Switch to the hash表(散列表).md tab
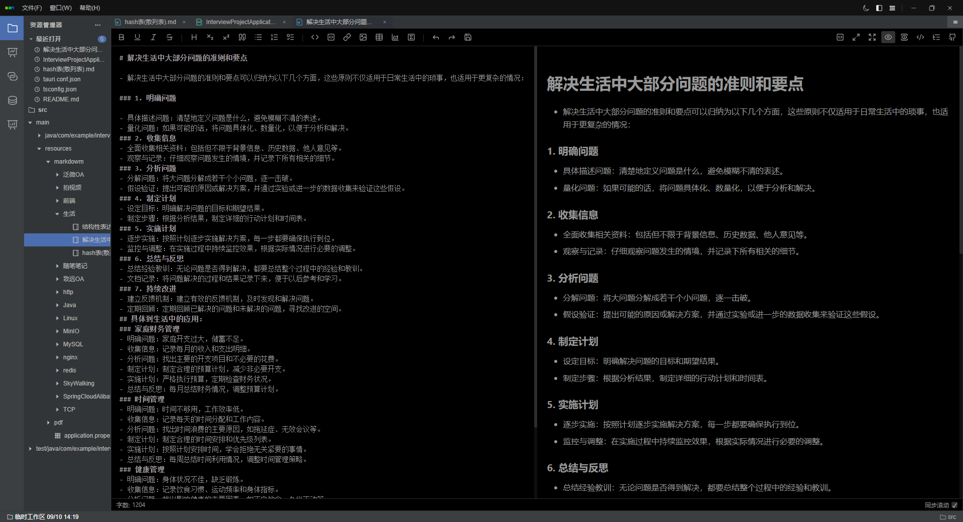The height and width of the screenshot is (522, 963). (x=150, y=22)
